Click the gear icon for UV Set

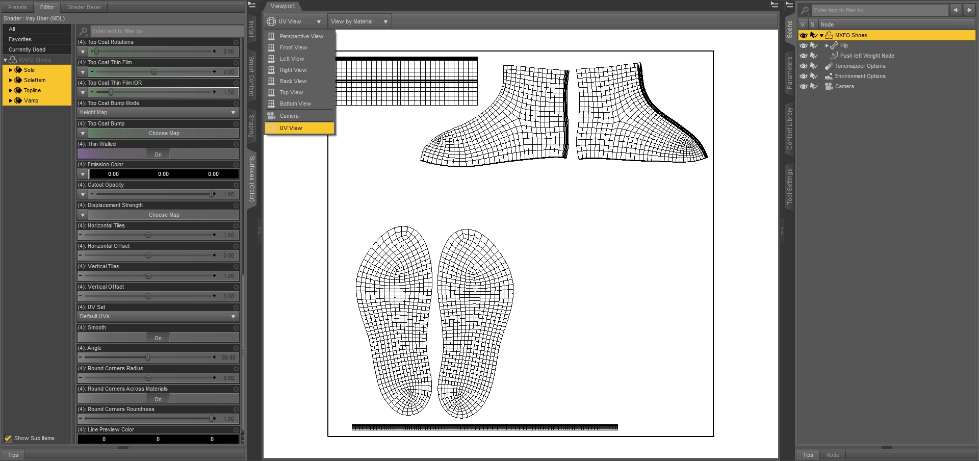point(236,308)
